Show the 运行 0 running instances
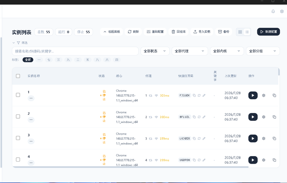 [63, 32]
